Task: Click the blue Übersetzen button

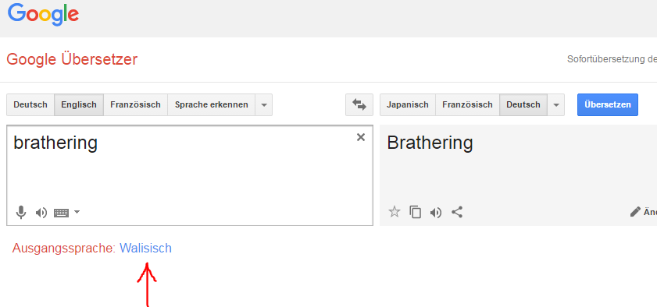Action: coord(608,104)
